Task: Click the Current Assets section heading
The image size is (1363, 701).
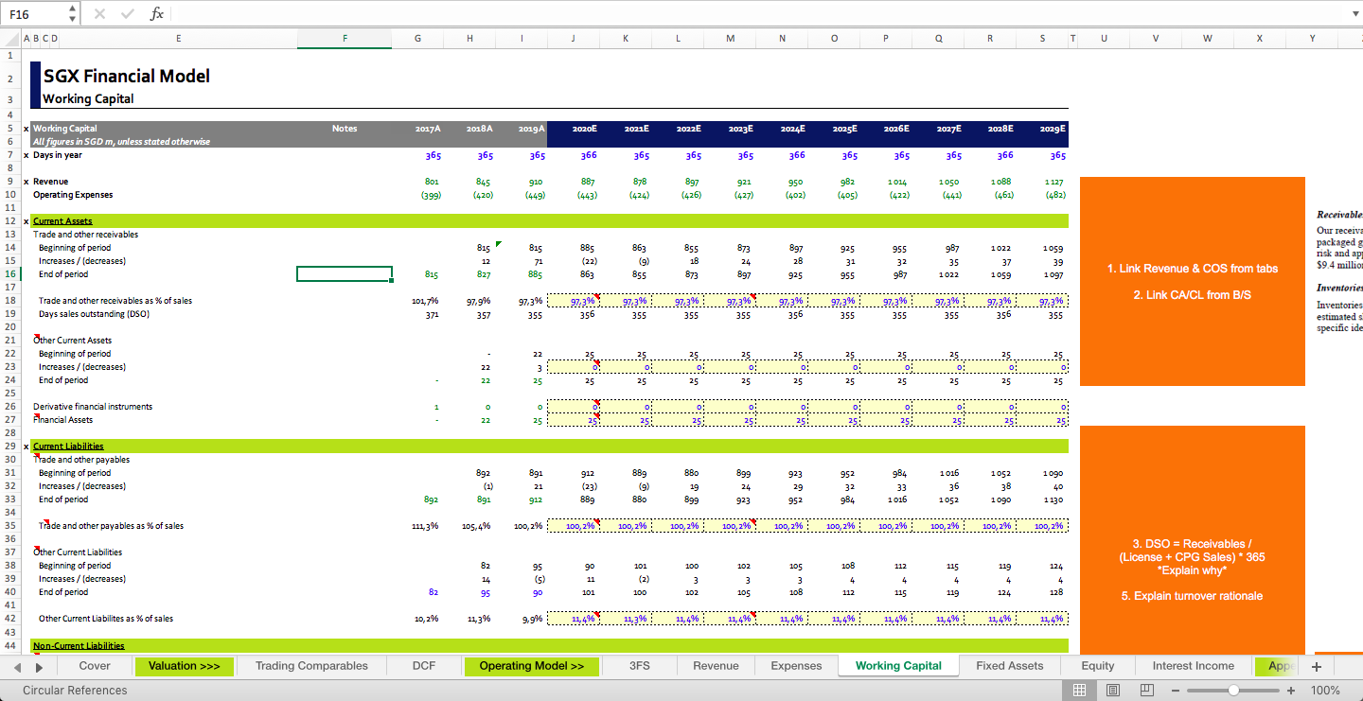Action: (x=62, y=221)
